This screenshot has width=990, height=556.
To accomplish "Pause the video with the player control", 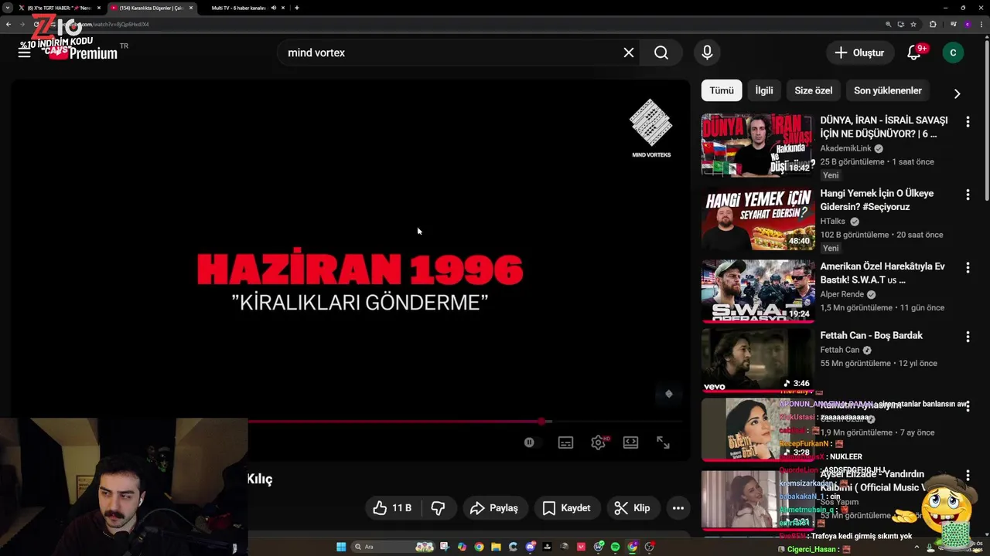I will click(529, 442).
